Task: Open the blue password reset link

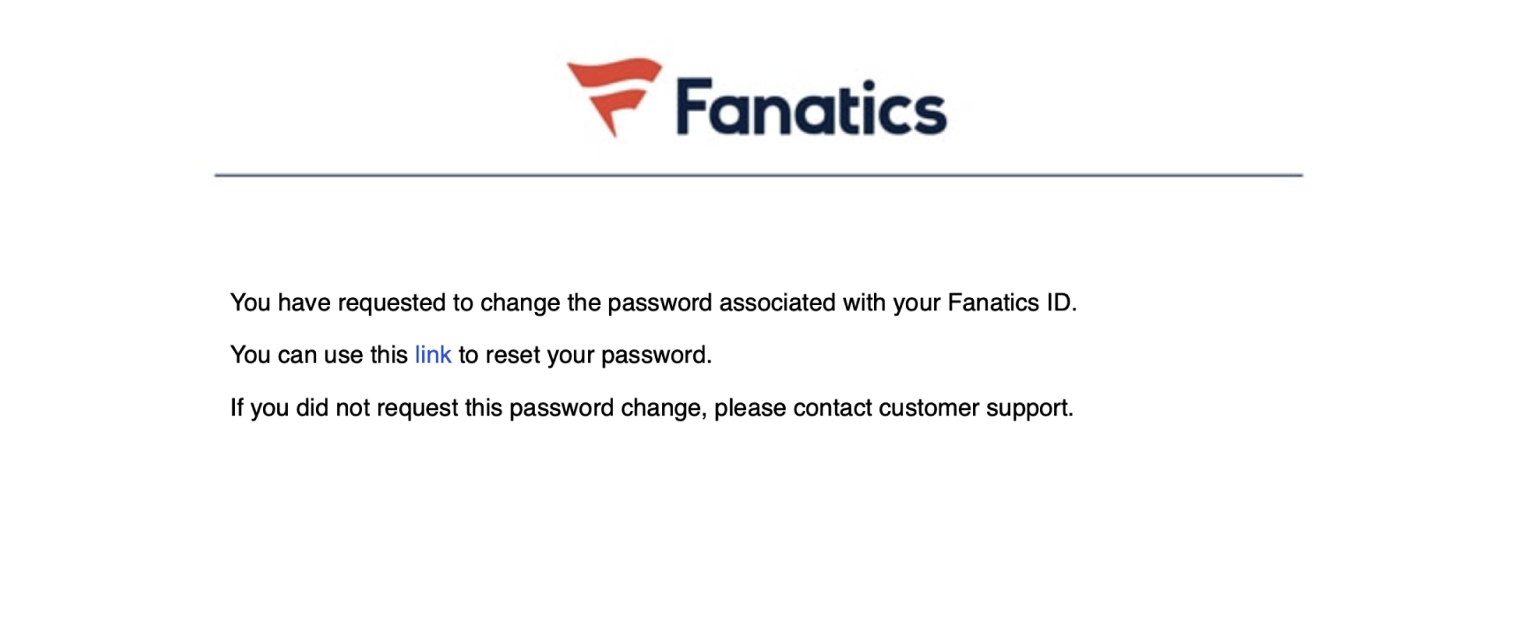Action: 433,354
